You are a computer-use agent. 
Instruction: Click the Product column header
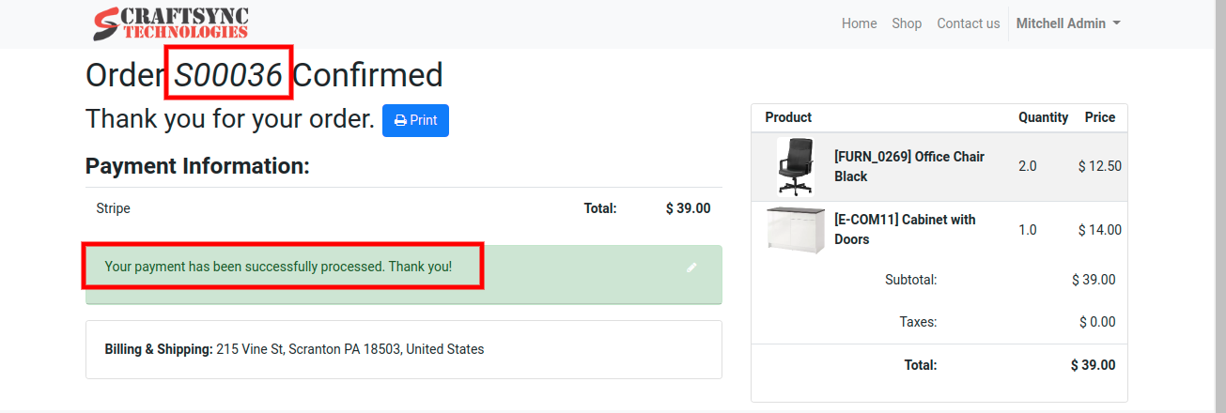(788, 117)
